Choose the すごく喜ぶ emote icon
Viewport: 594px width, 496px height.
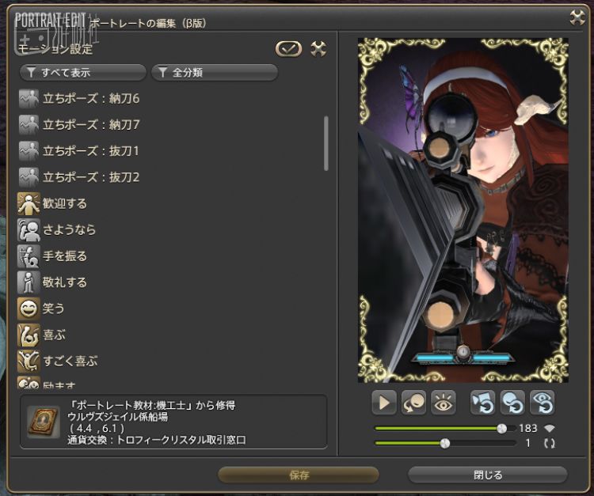coord(29,361)
